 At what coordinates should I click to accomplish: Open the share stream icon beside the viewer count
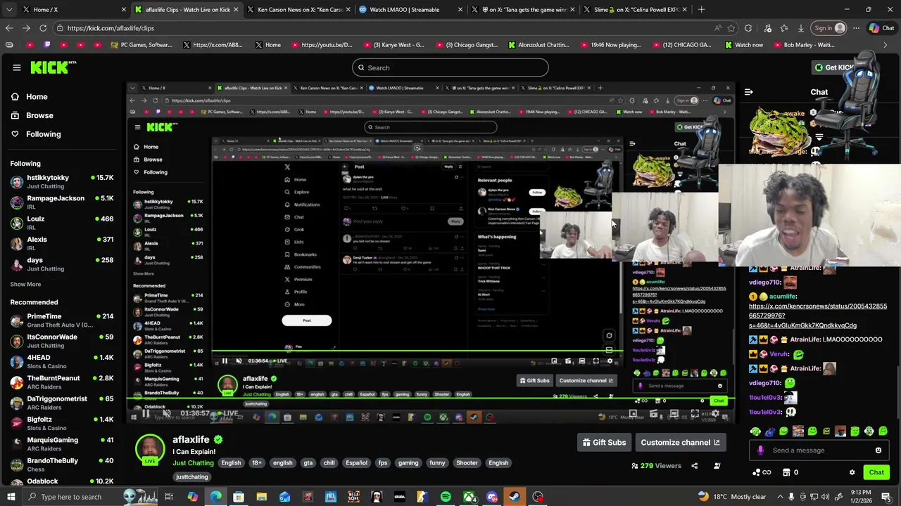pos(694,465)
